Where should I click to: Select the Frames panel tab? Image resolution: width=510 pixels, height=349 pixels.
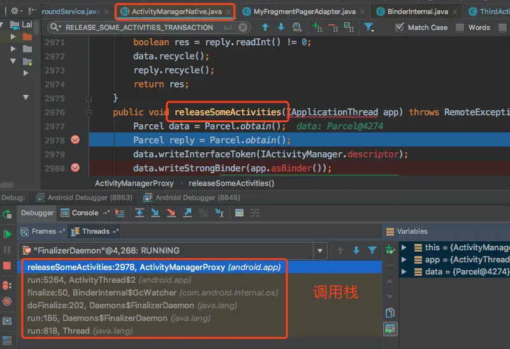tap(42, 231)
